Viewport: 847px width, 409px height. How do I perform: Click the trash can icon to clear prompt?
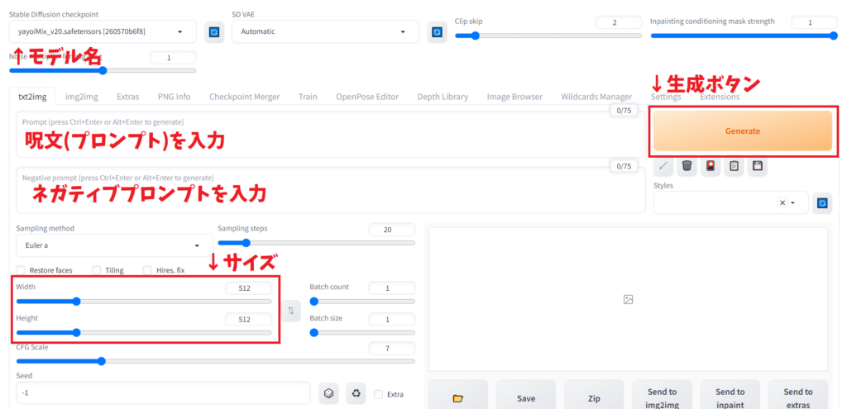pyautogui.click(x=687, y=166)
